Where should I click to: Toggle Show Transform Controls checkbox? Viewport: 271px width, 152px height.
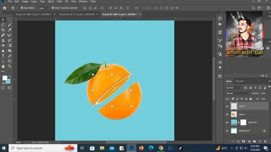tap(53, 8)
